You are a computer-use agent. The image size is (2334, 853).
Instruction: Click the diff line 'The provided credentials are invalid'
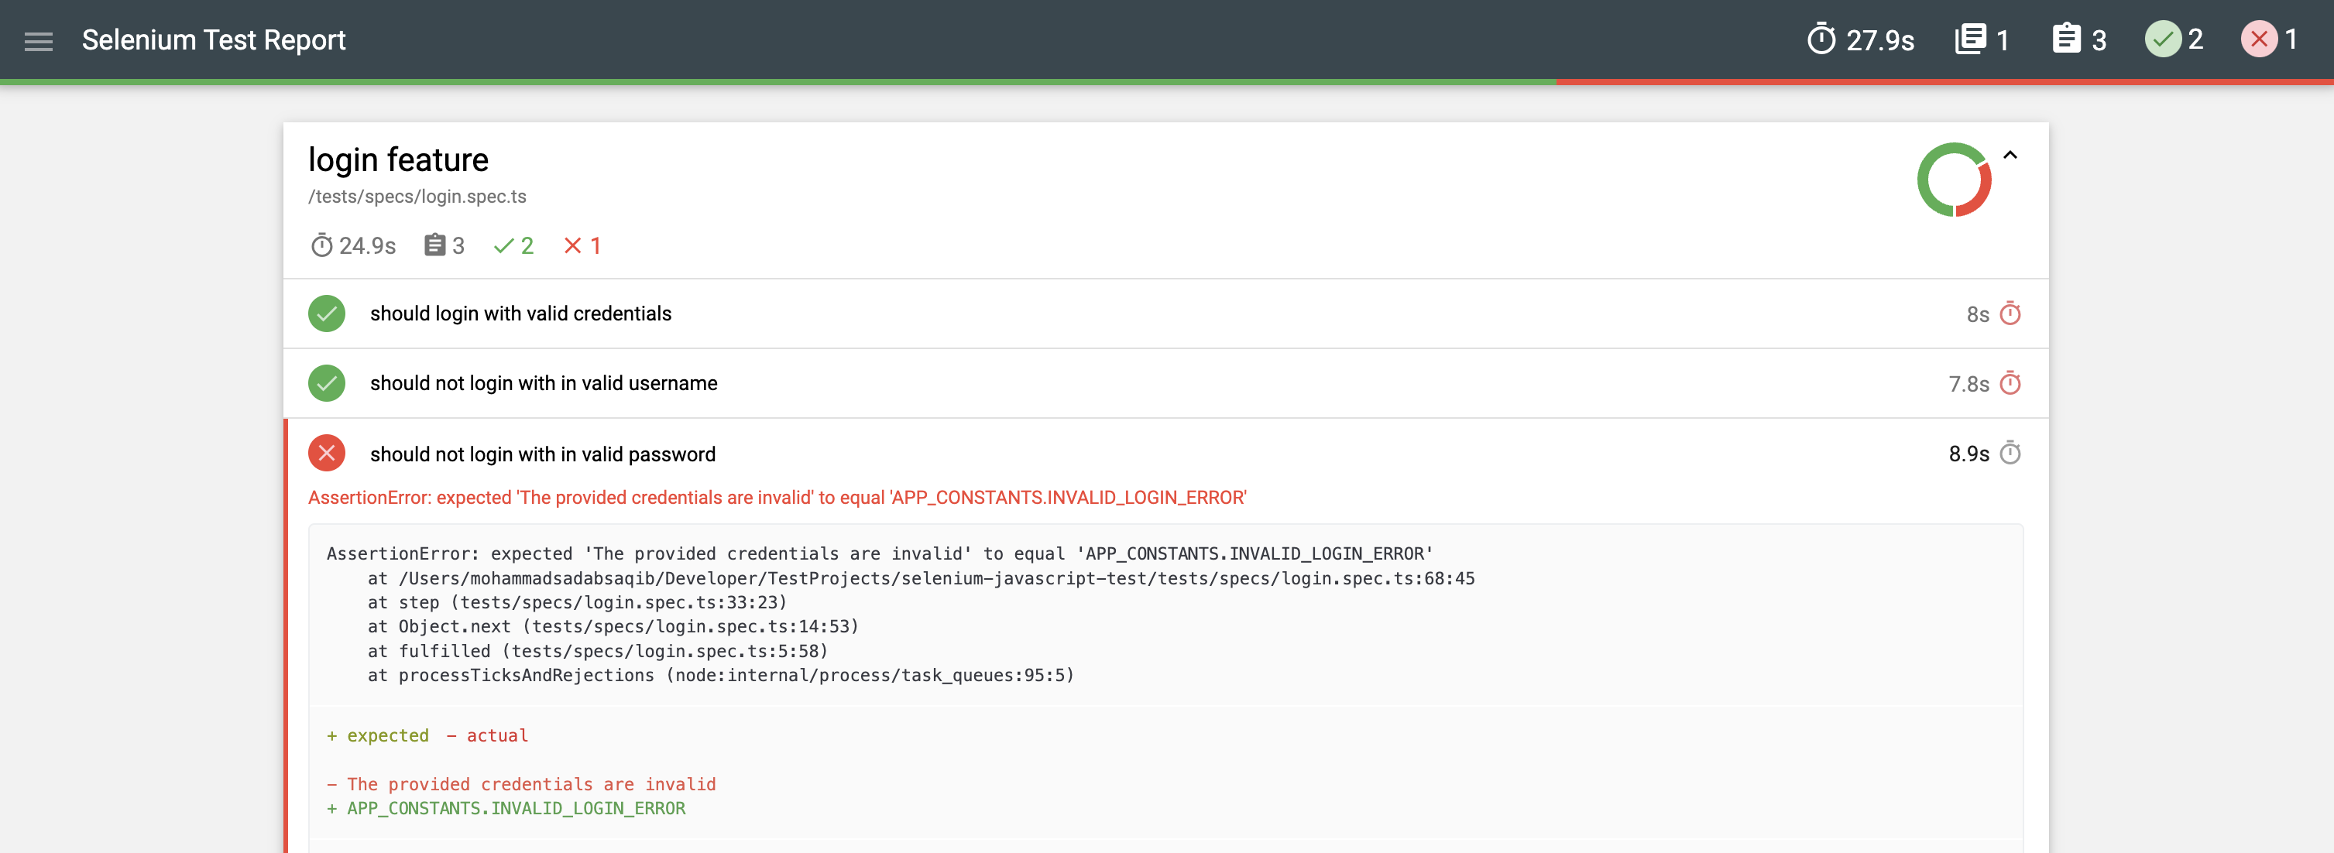point(521,784)
